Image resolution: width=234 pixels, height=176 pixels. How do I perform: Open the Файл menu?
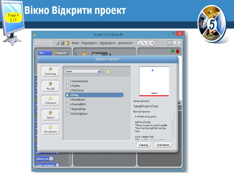click(75, 43)
